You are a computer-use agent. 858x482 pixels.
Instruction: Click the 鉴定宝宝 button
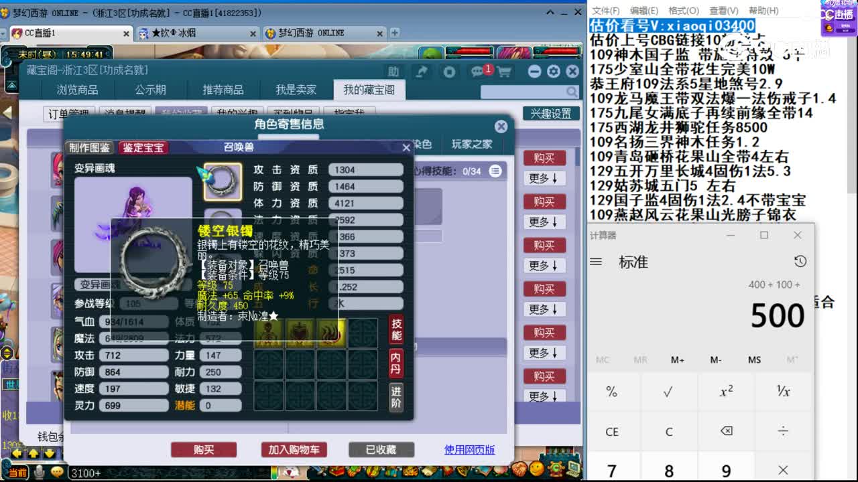(143, 147)
